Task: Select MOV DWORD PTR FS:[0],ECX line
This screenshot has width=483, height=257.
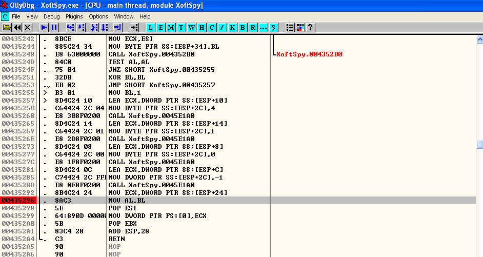Action: tap(157, 216)
